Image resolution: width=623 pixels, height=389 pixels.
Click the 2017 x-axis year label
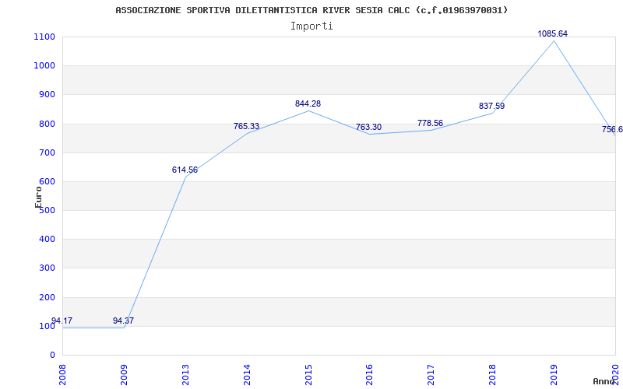point(431,375)
